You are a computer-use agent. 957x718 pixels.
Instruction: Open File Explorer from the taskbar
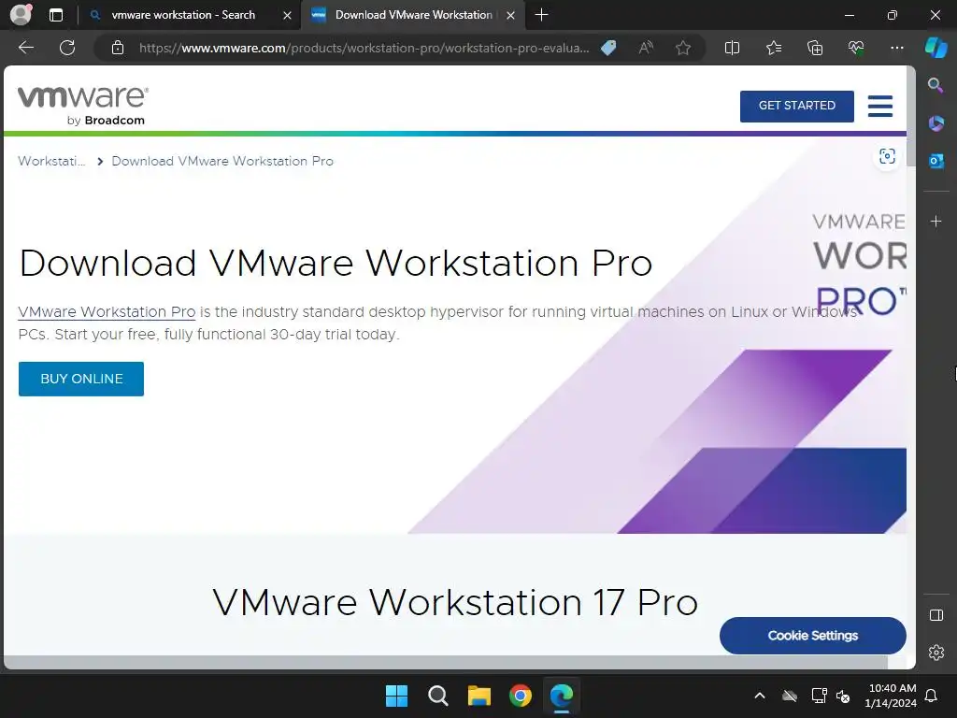click(x=479, y=696)
